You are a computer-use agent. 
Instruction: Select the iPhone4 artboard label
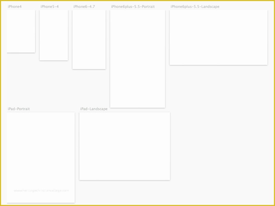(x=15, y=7)
